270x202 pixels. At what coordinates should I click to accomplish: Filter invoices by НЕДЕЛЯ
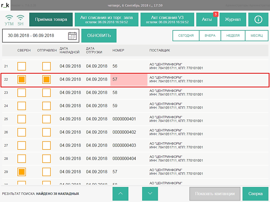[233, 36]
